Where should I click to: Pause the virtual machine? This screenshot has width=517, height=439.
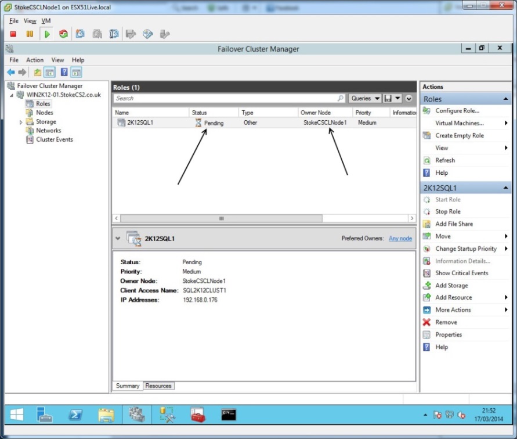point(30,34)
